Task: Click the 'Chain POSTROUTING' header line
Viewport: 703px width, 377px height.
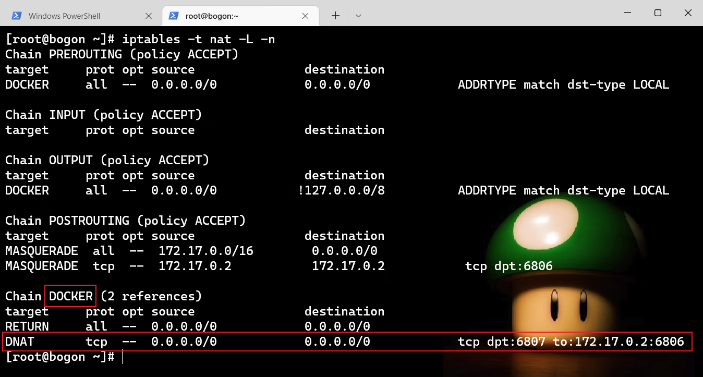Action: (x=125, y=221)
